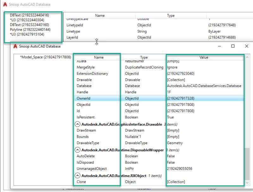Select the AutoDelete property row

point(159,156)
